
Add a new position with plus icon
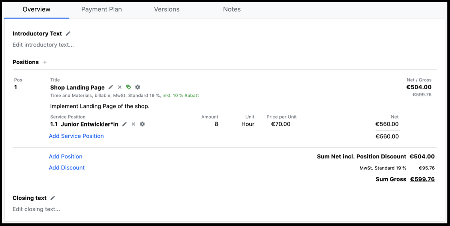tap(45, 62)
